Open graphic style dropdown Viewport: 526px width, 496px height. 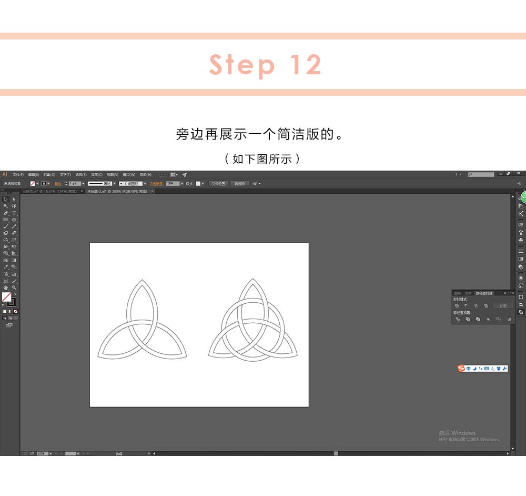tap(203, 183)
